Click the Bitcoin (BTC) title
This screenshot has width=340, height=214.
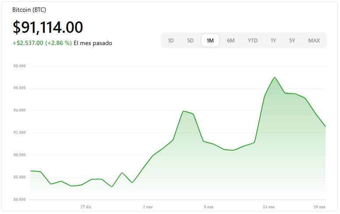pyautogui.click(x=29, y=10)
